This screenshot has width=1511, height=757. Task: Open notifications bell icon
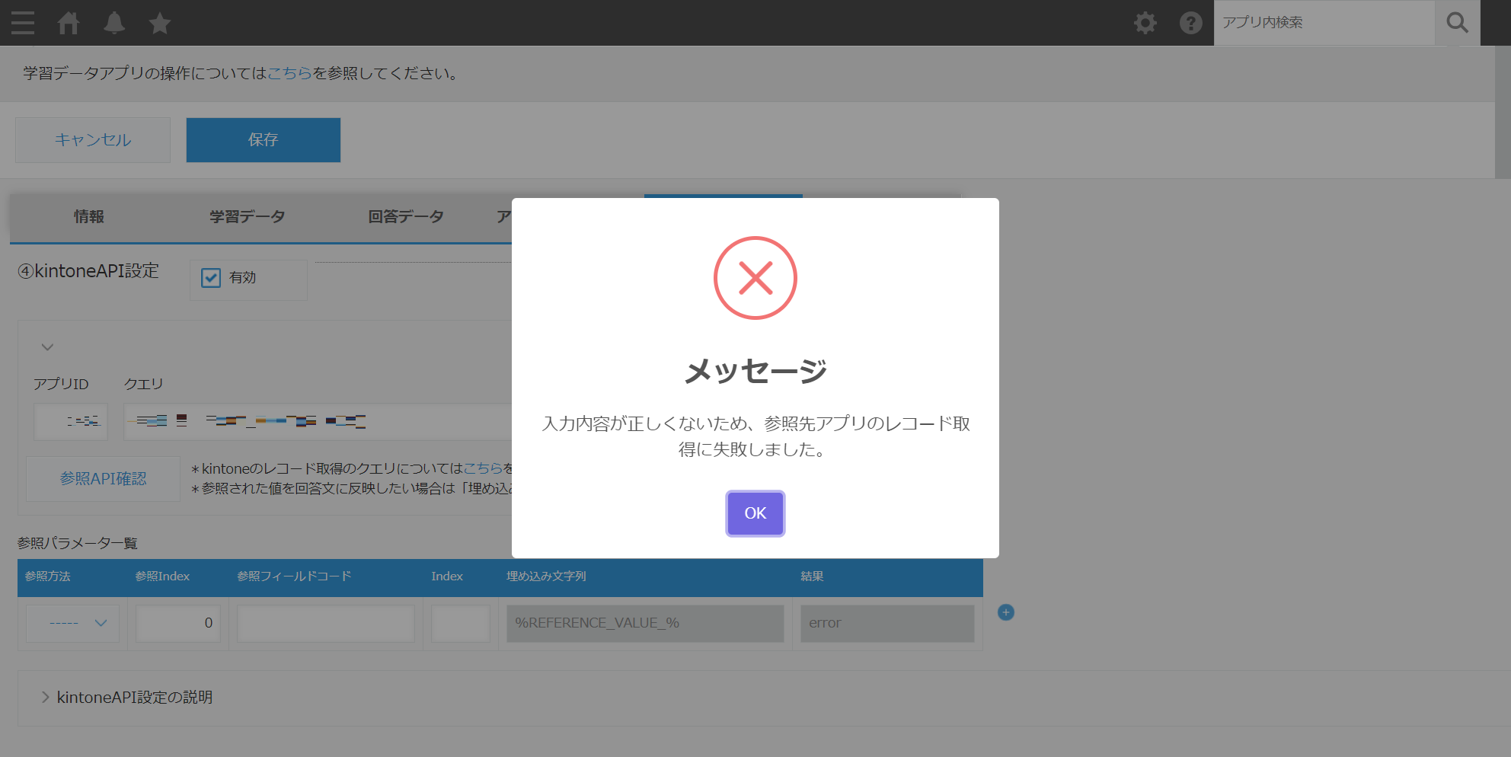point(114,23)
